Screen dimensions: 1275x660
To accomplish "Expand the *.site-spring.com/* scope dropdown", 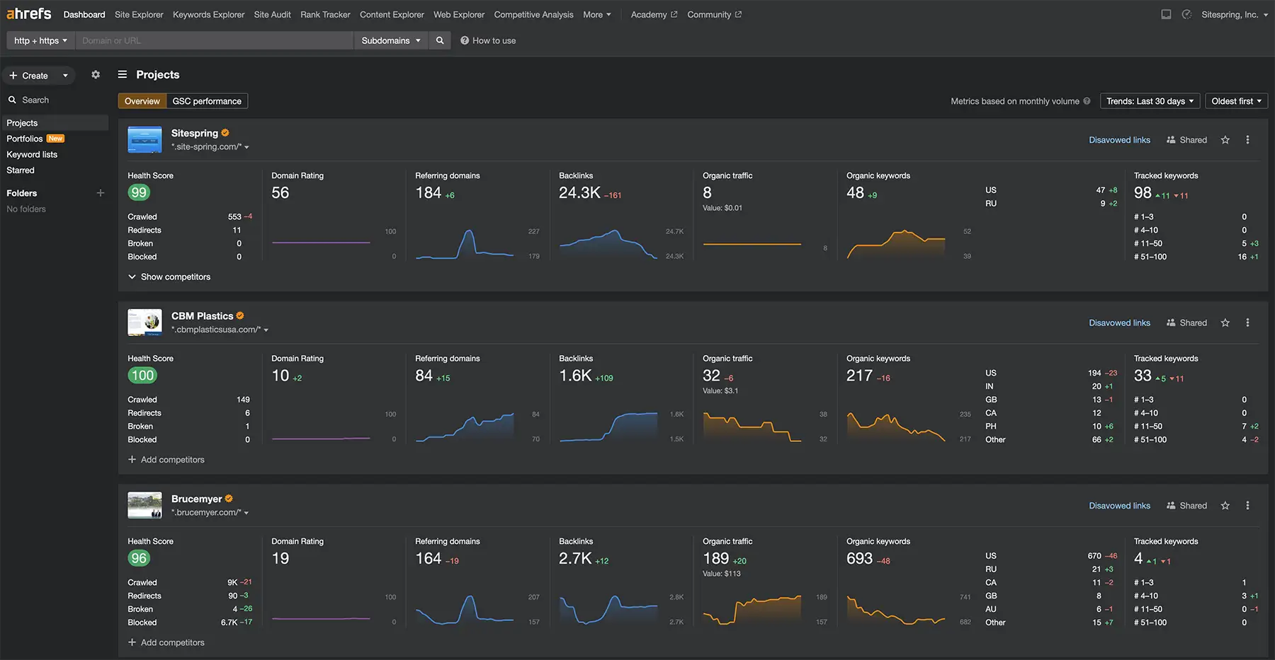I will [210, 147].
